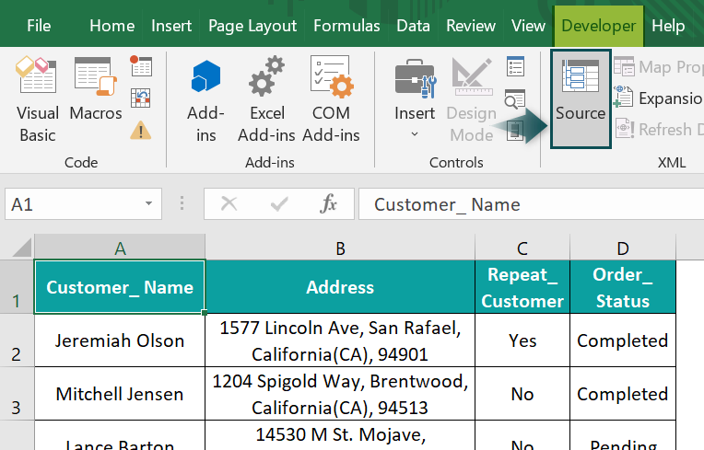Open the Add-ins button
Viewport: 704px width, 450px height.
point(205,98)
